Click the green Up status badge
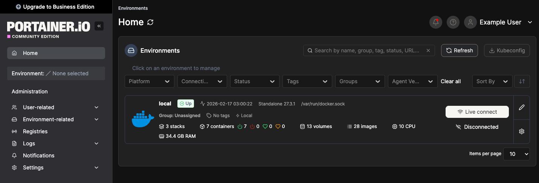 tap(186, 104)
